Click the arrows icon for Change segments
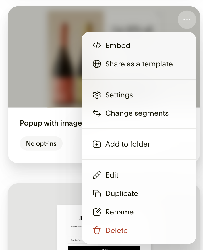 pyautogui.click(x=97, y=113)
